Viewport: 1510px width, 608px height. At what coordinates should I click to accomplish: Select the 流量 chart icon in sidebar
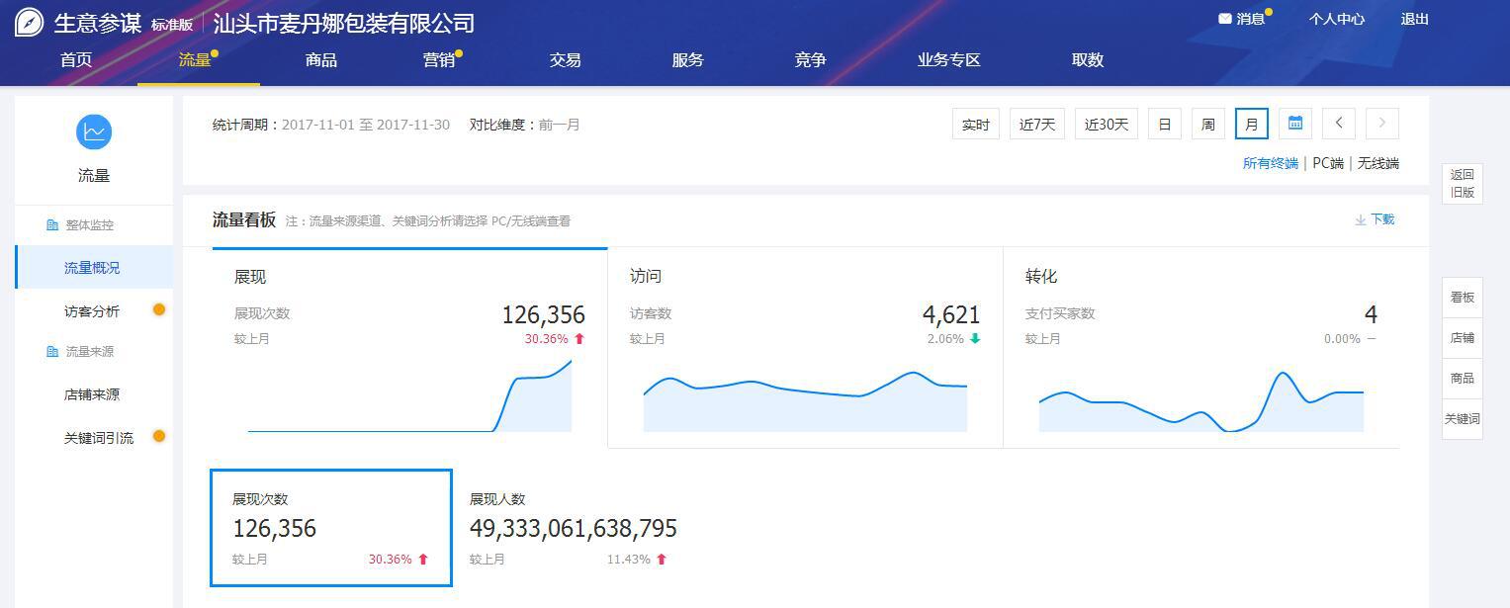(x=93, y=131)
